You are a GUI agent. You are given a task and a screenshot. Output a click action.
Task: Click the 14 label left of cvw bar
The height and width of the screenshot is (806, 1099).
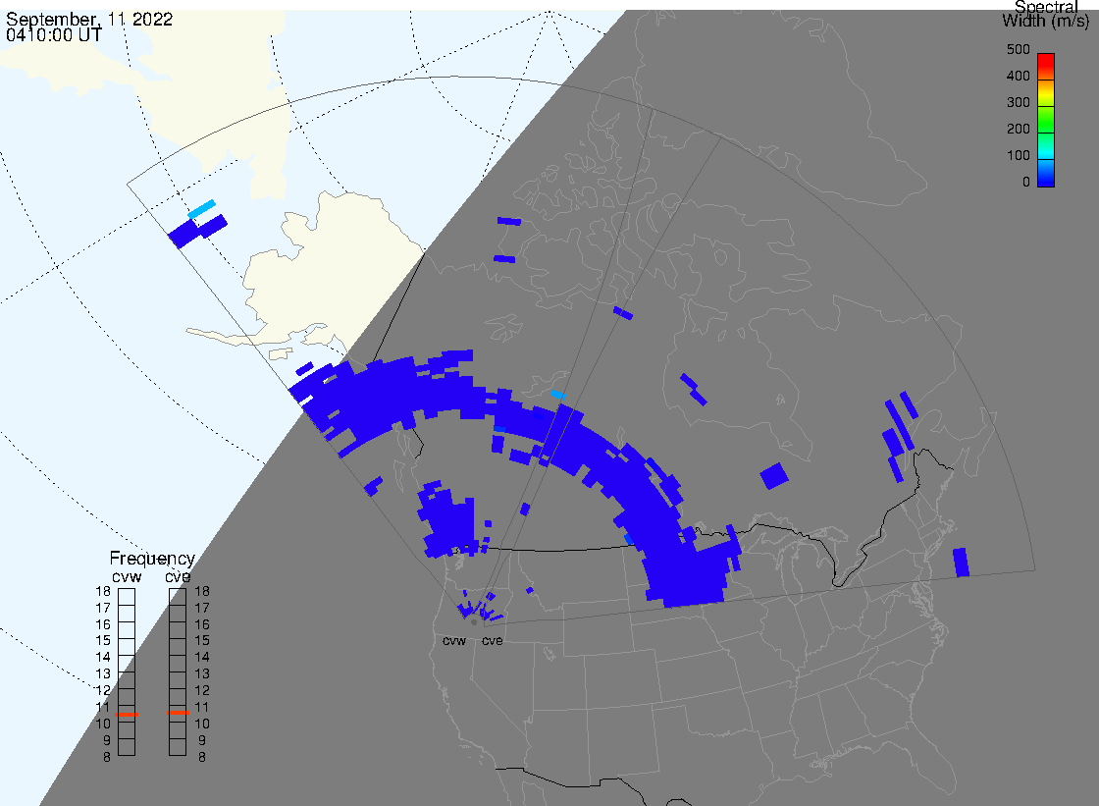(103, 658)
